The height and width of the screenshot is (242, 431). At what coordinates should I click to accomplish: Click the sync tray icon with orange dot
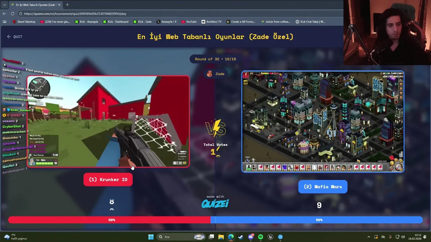pos(376,237)
